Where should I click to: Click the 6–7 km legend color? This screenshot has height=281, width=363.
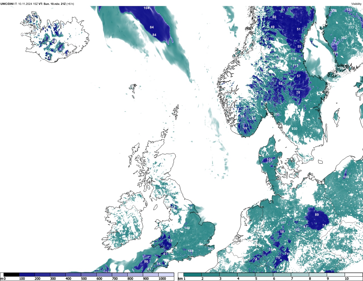point(282,274)
